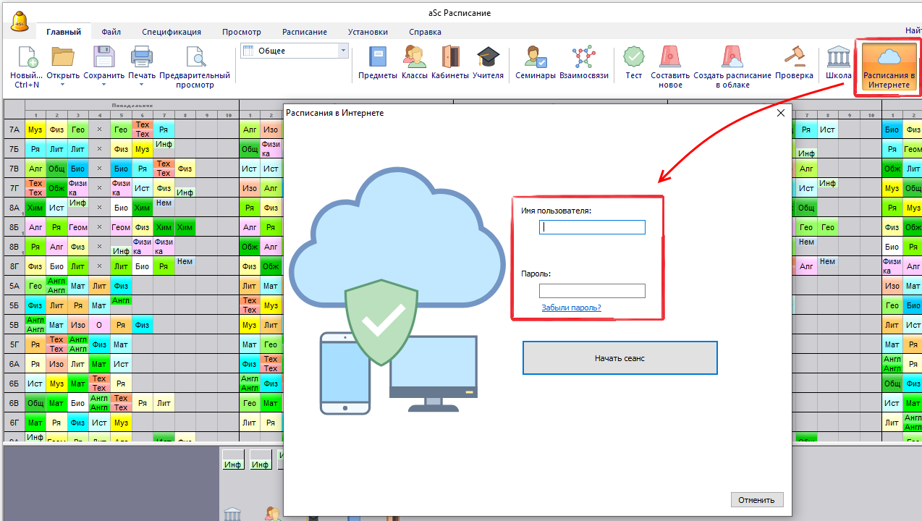This screenshot has height=521, width=922.
Task: Focus the Имя пользователя input field
Action: pyautogui.click(x=592, y=227)
